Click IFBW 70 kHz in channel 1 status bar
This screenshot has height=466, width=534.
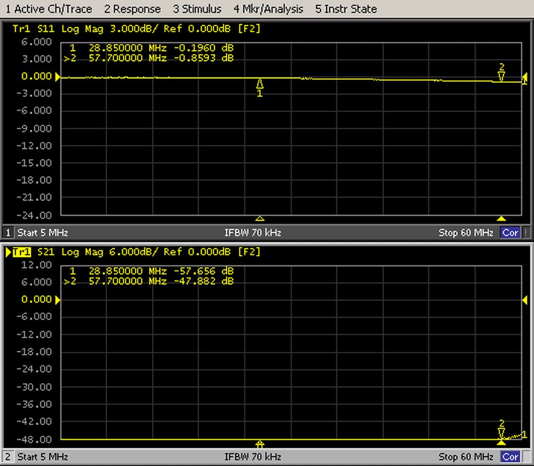pos(252,232)
